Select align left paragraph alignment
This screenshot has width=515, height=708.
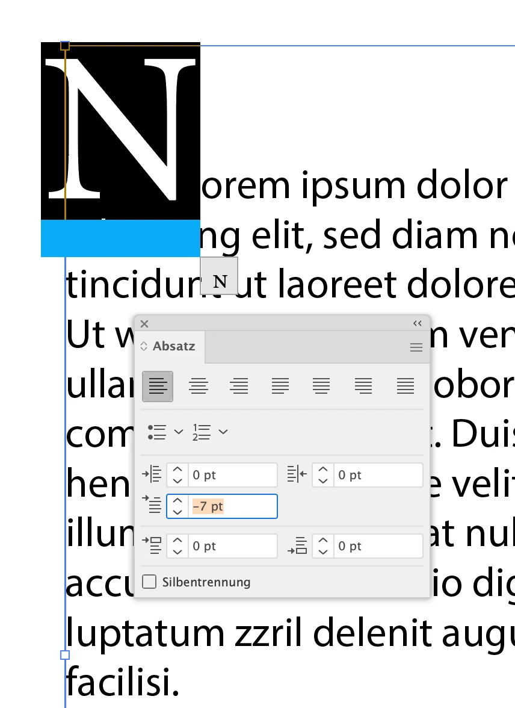158,387
